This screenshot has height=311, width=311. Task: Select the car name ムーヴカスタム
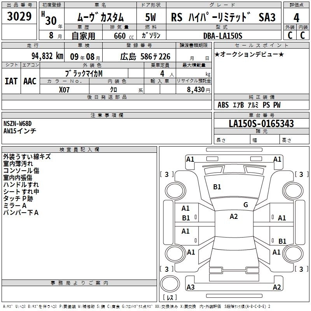click(100, 18)
